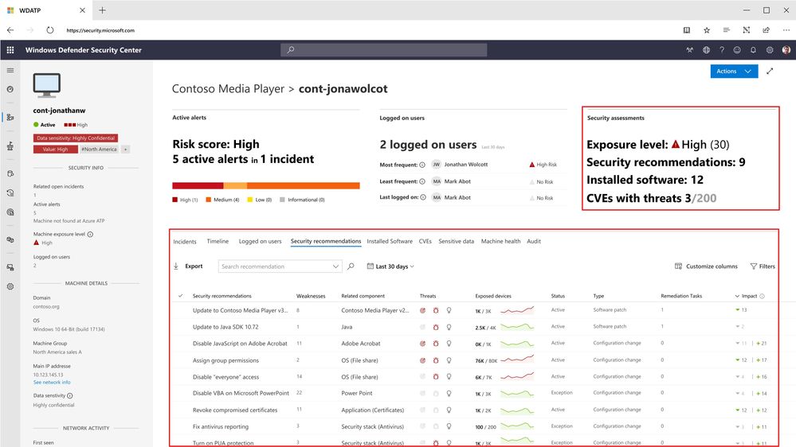
Task: Open the app launcher waffle icon
Action: click(10, 50)
